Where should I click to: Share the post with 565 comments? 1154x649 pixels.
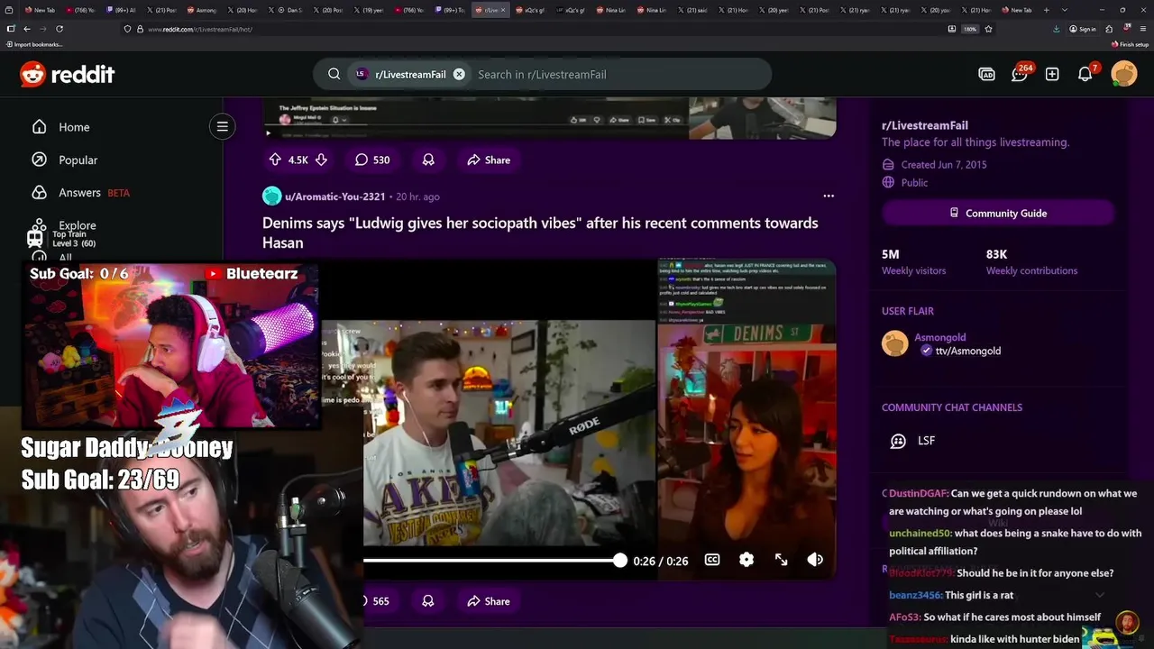pos(489,601)
